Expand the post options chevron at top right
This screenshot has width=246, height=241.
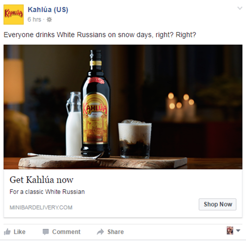[240, 8]
